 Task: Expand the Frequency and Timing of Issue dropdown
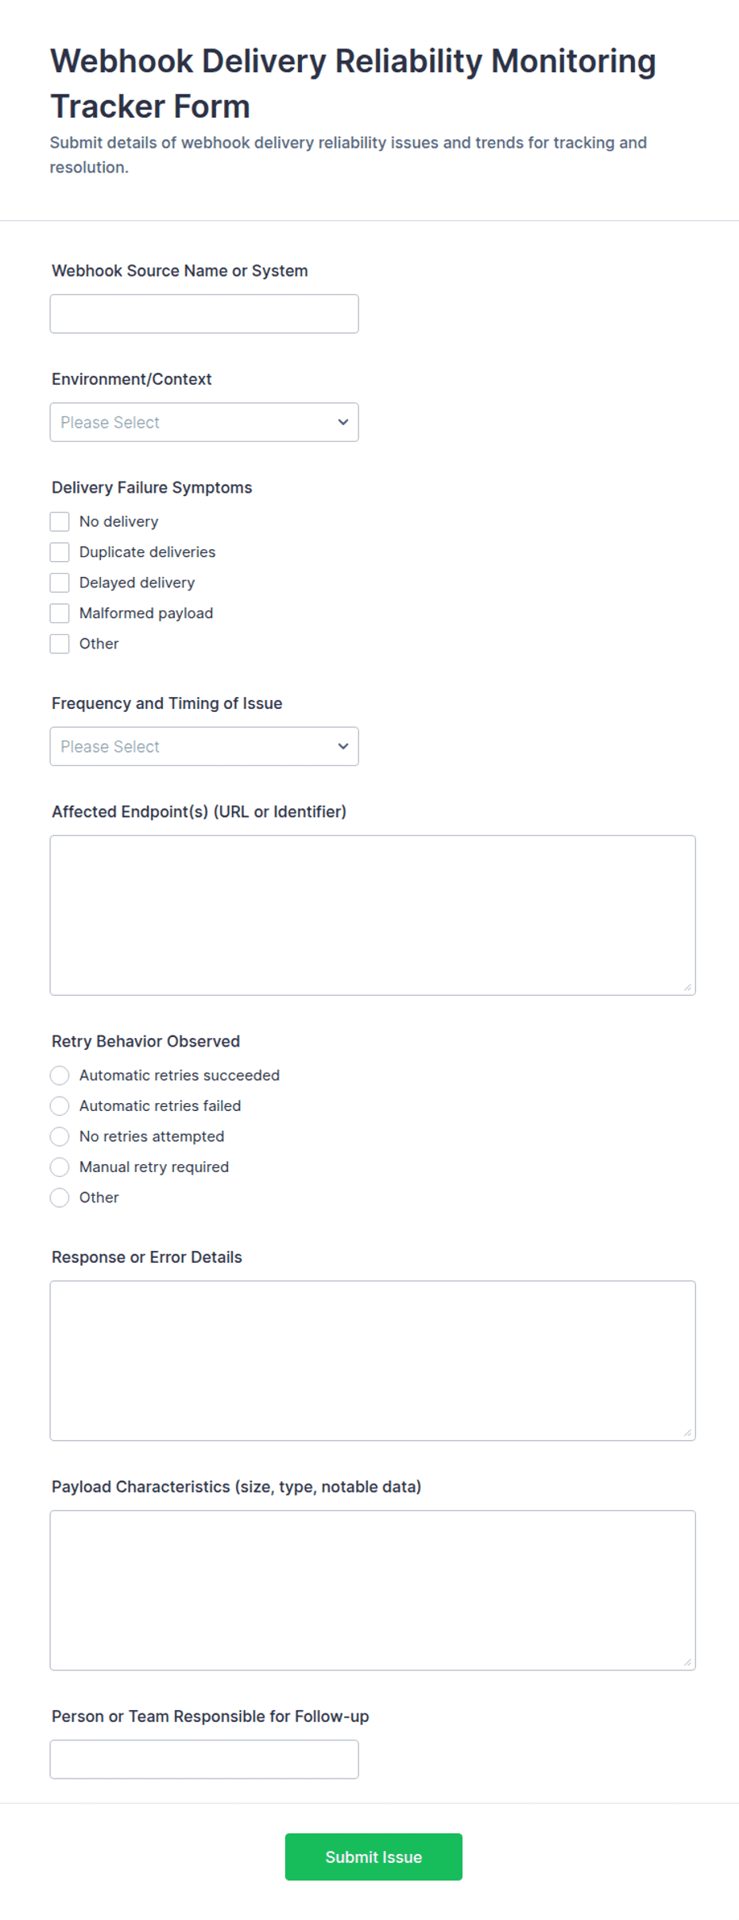point(204,746)
